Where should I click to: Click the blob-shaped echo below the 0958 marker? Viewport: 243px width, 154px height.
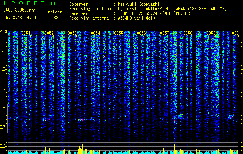[x=181, y=117]
